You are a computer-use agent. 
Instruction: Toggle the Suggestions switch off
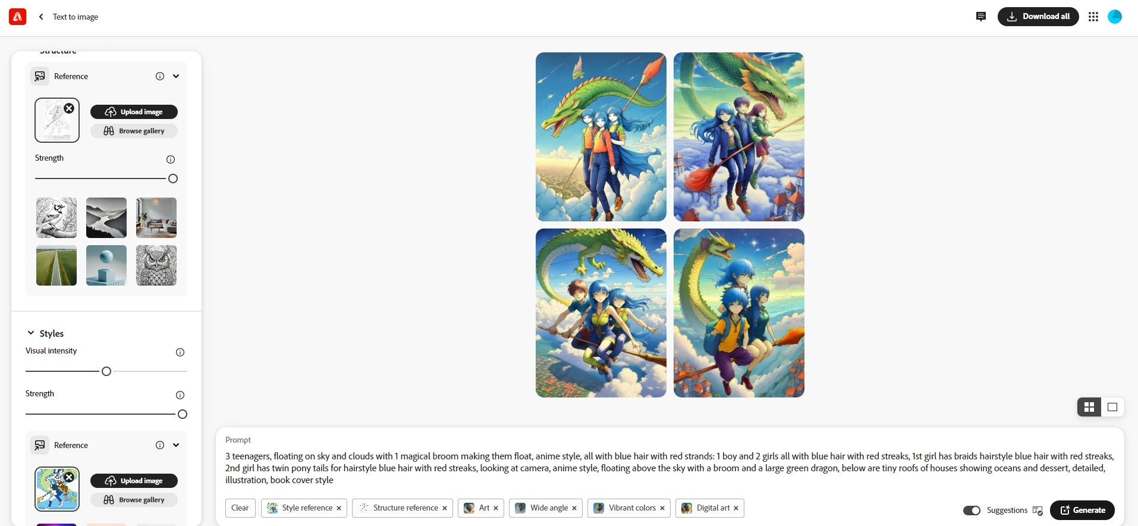coord(972,511)
